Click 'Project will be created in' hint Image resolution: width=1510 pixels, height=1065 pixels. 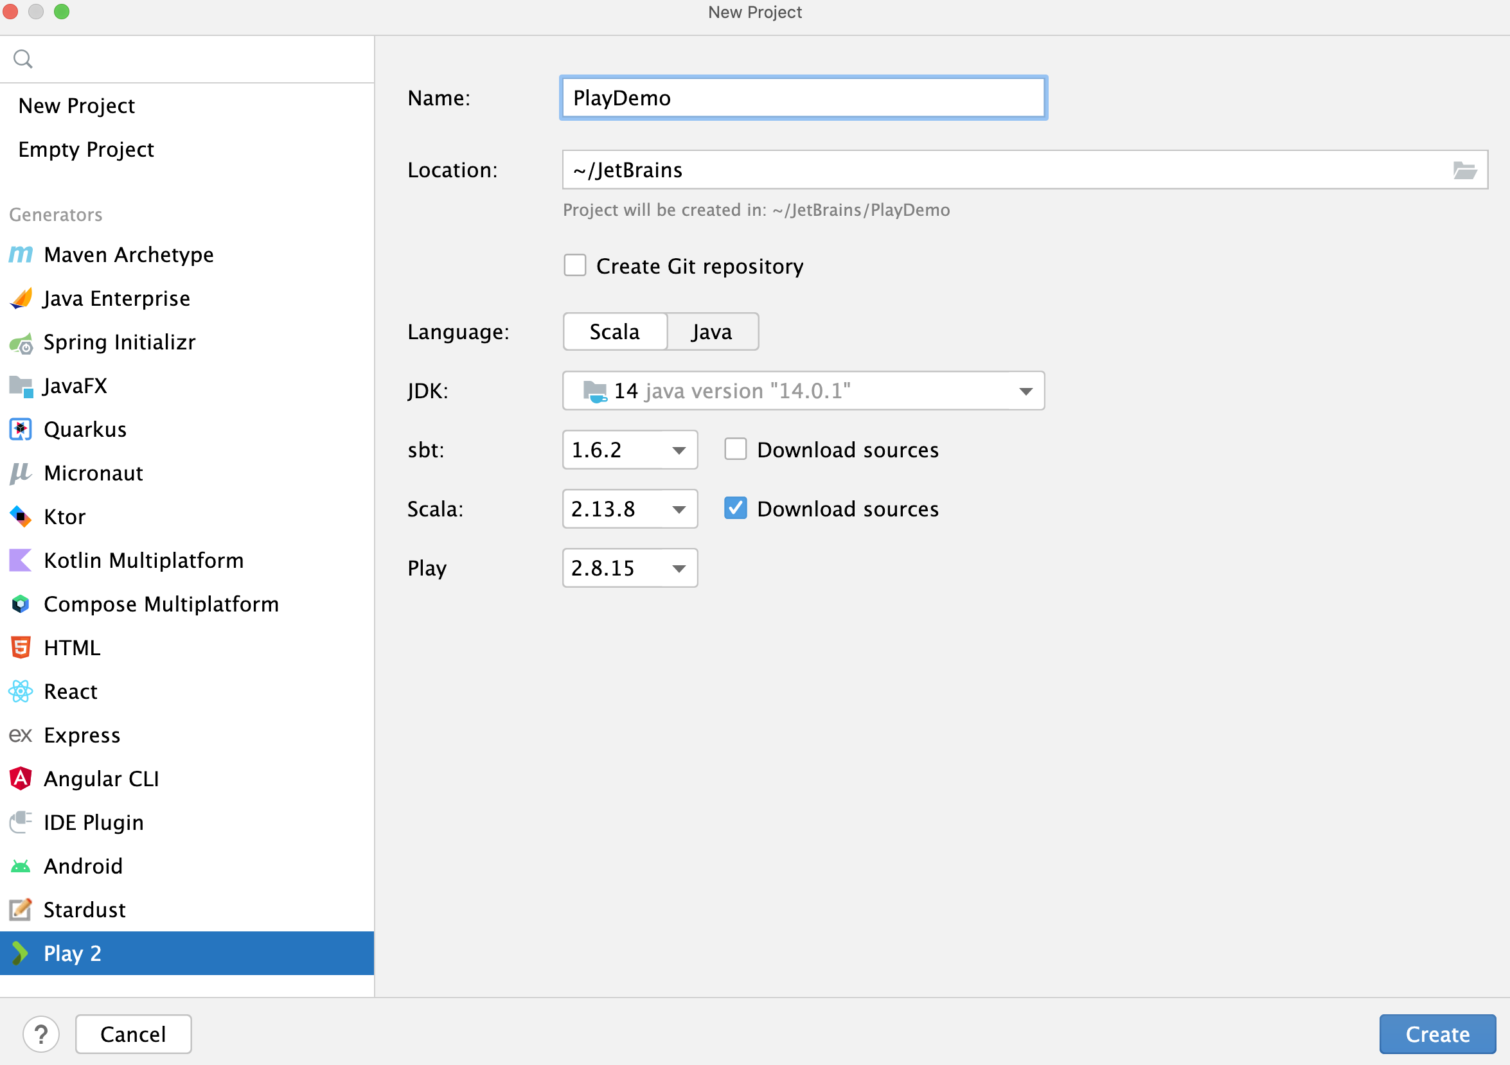tap(756, 211)
